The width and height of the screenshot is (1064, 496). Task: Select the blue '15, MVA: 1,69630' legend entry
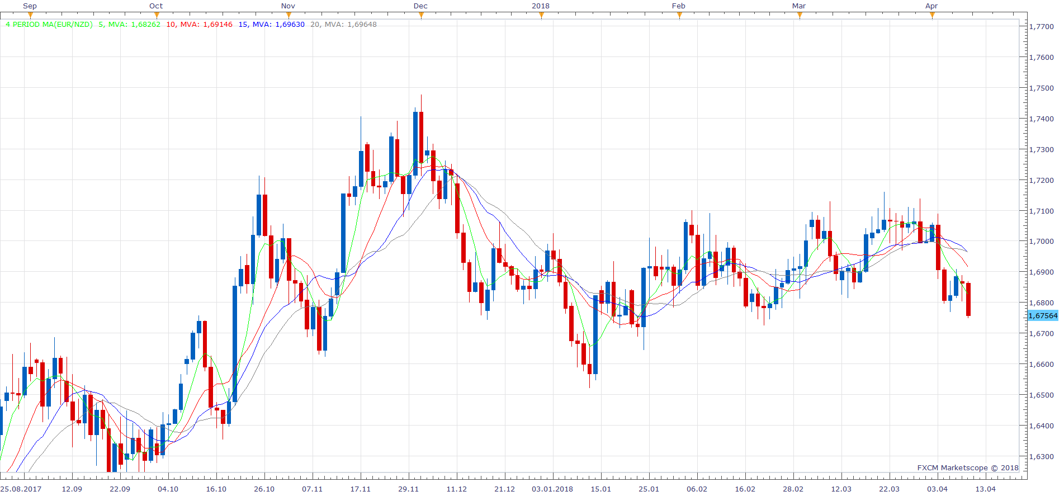[272, 25]
